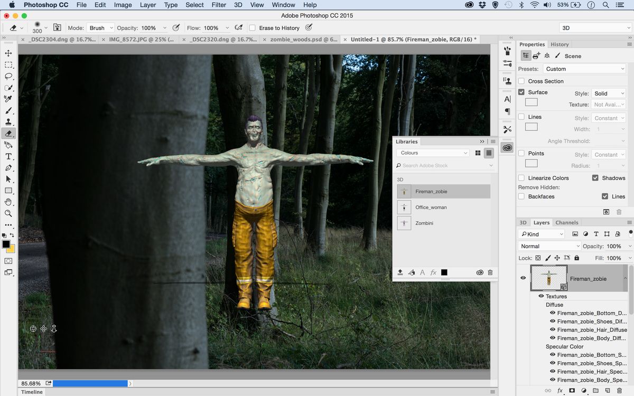Open the Surface Style dropdown

pyautogui.click(x=609, y=93)
